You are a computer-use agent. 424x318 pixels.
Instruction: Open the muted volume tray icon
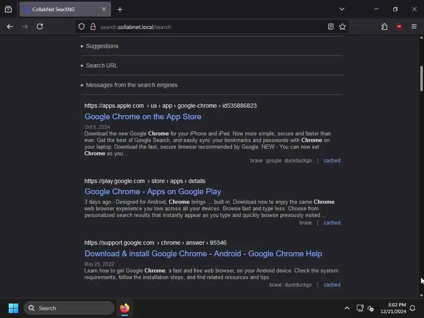point(371,308)
